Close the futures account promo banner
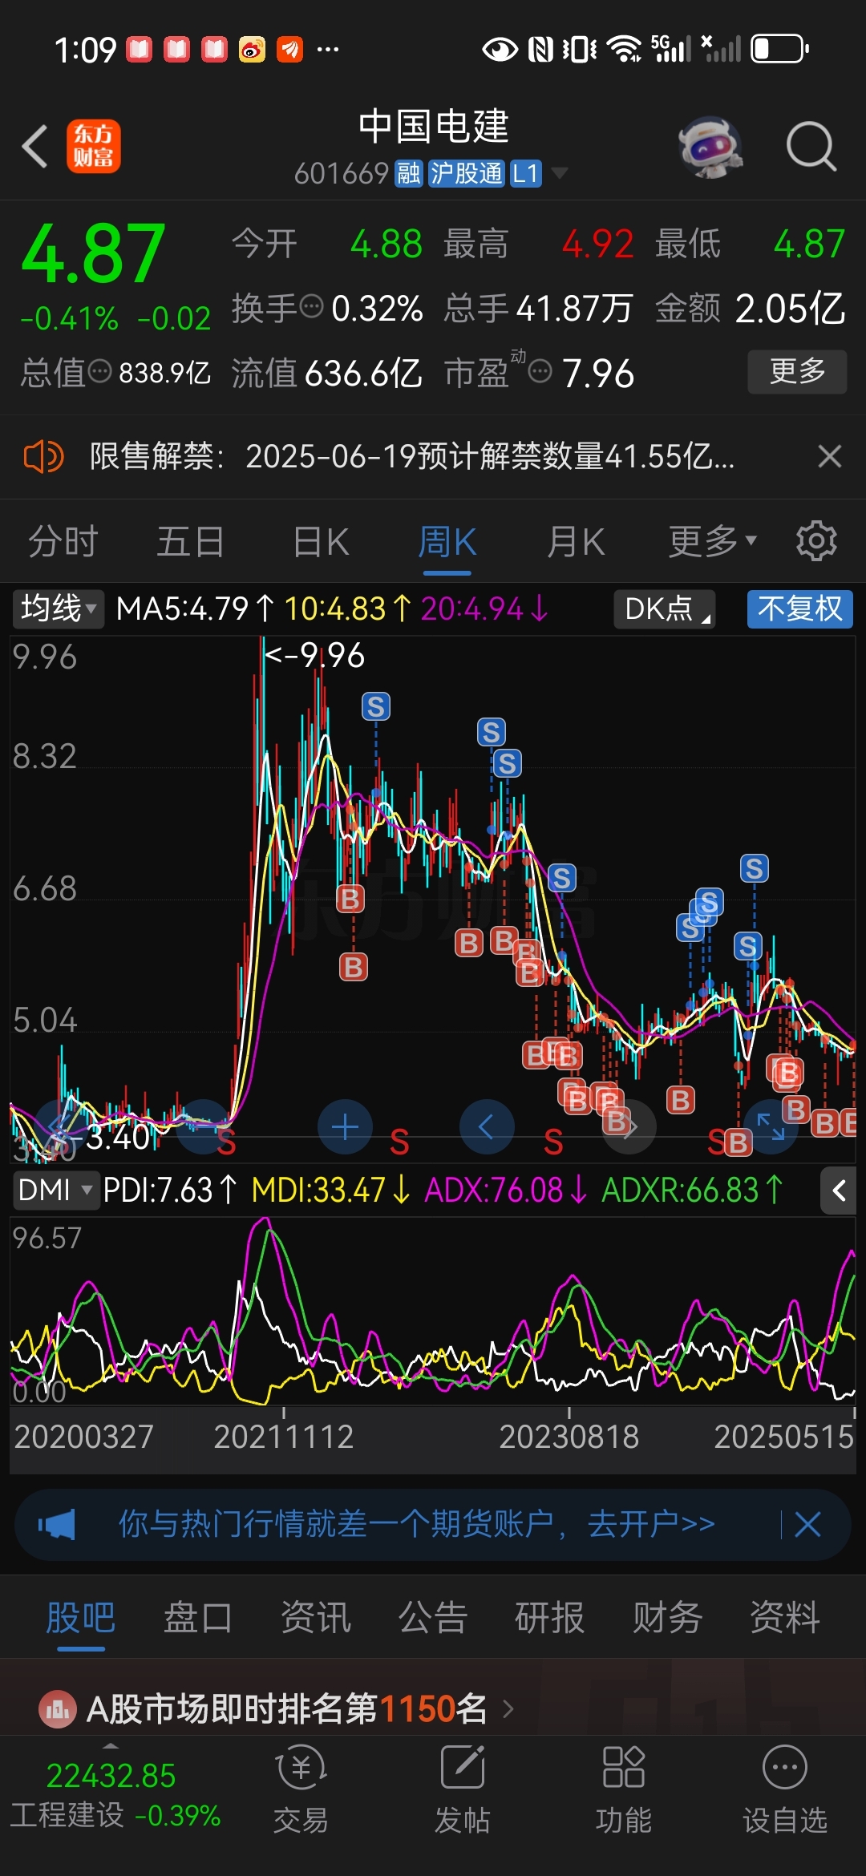Viewport: 866px width, 1876px height. tap(807, 1524)
